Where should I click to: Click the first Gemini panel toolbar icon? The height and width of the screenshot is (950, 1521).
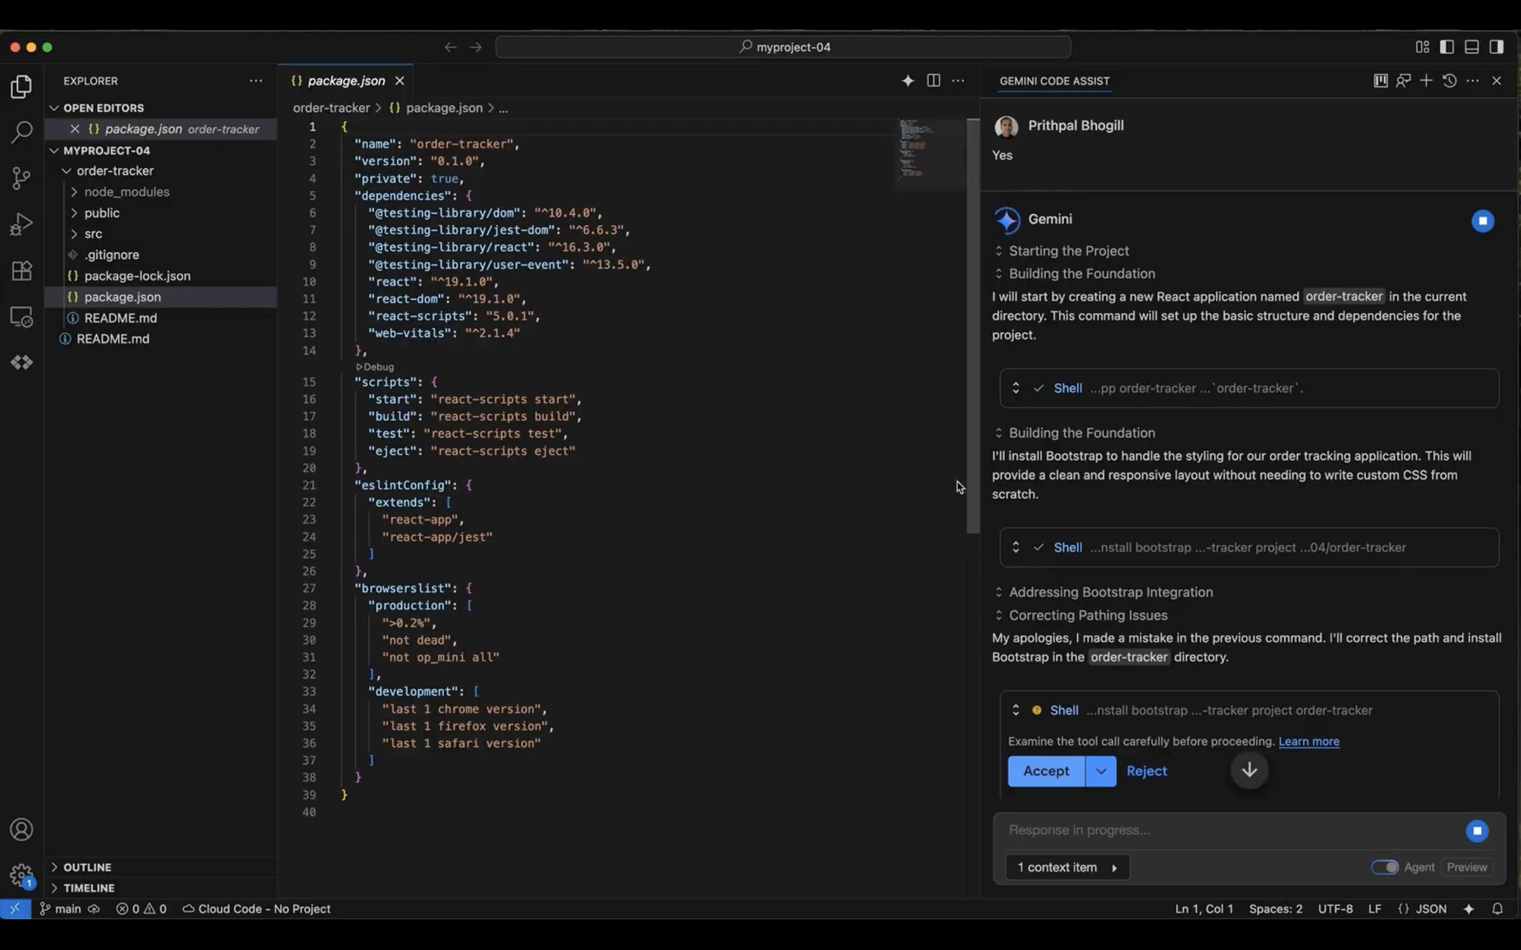pos(1380,80)
